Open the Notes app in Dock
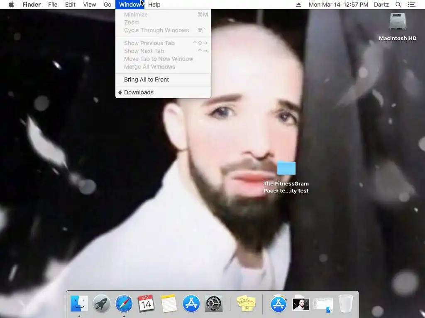This screenshot has width=425, height=318. point(169,304)
